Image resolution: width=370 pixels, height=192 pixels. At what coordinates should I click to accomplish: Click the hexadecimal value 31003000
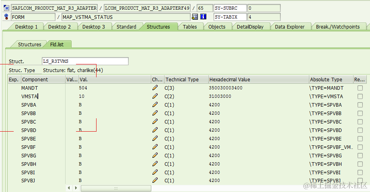[x=220, y=96]
